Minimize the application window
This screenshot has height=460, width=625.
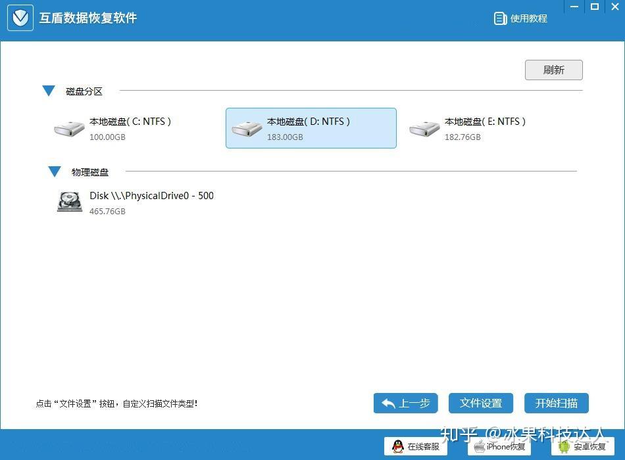pyautogui.click(x=574, y=7)
